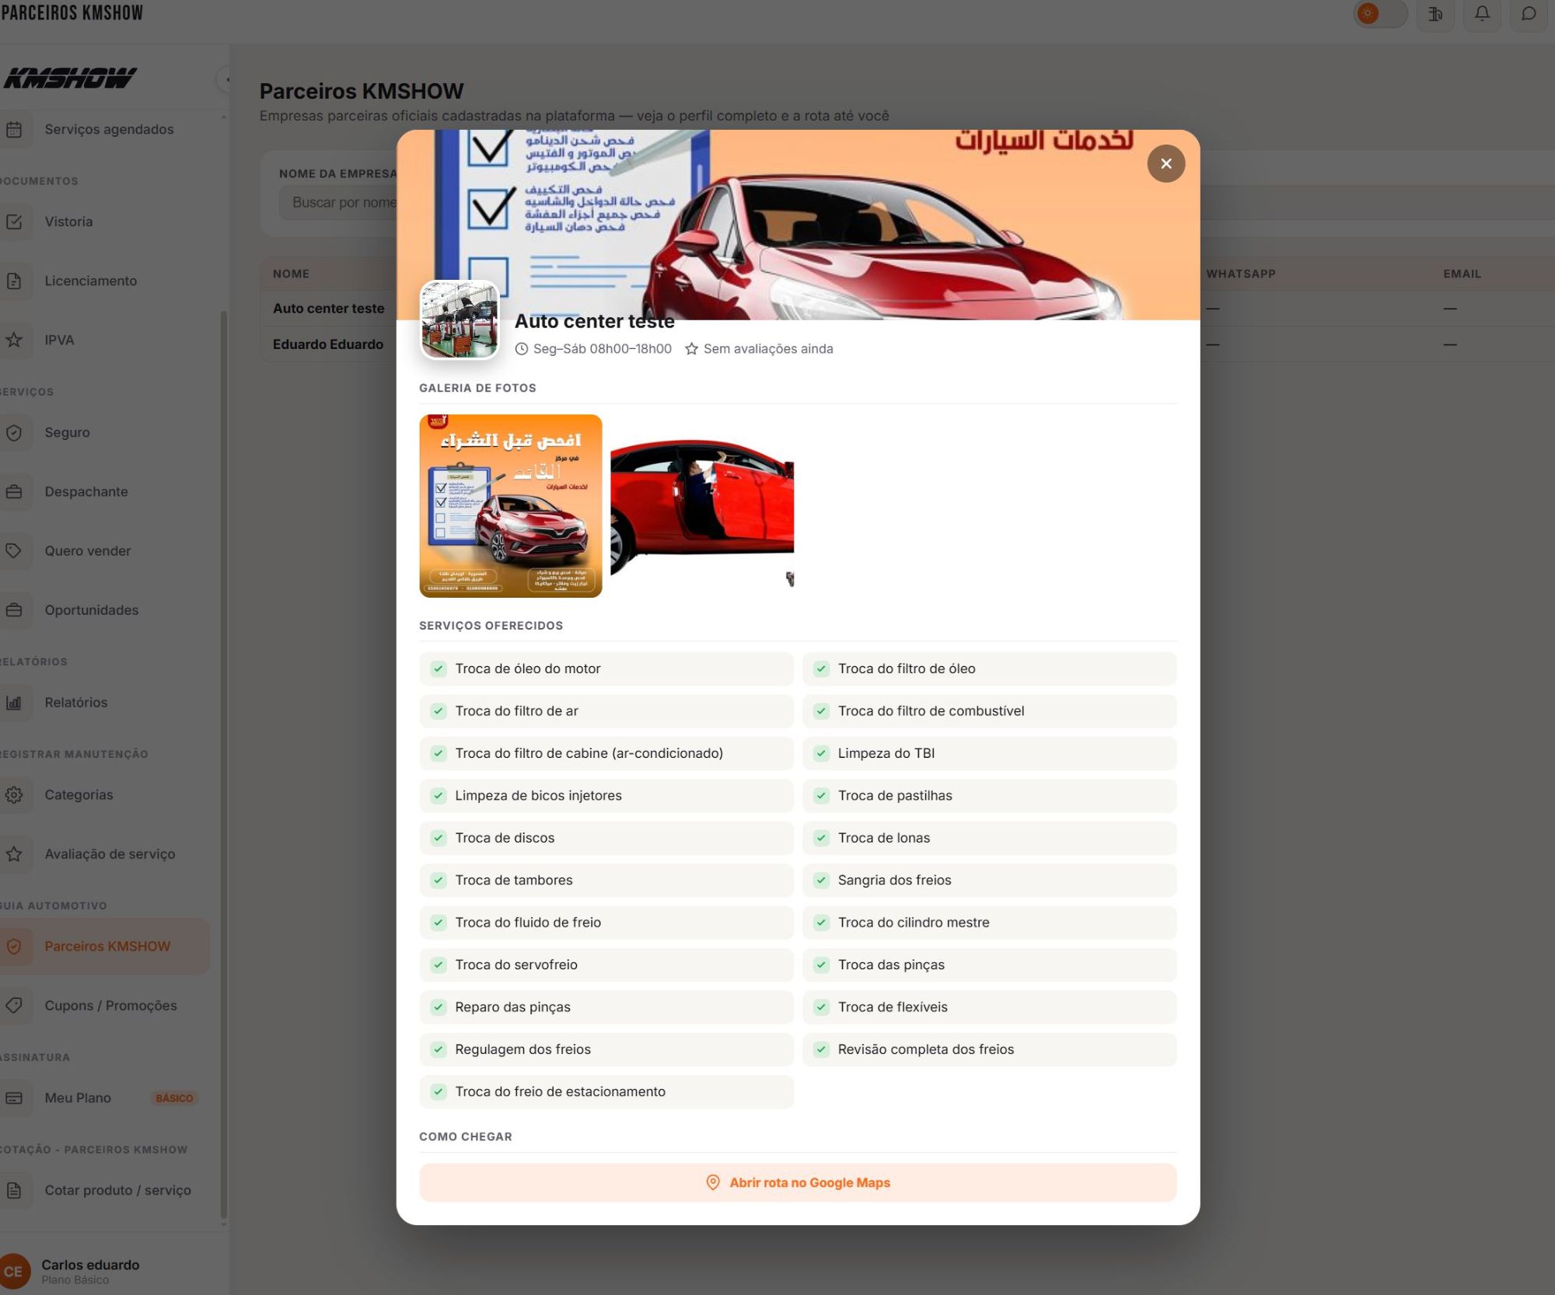The height and width of the screenshot is (1295, 1555).
Task: Click the Despachante briefcase icon
Action: pos(14,492)
